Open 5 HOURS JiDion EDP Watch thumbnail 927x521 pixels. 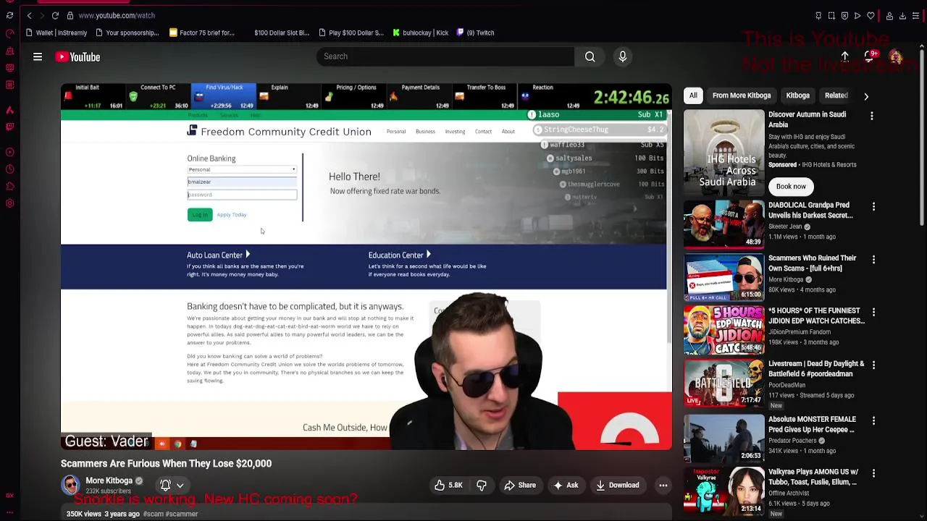(x=723, y=329)
